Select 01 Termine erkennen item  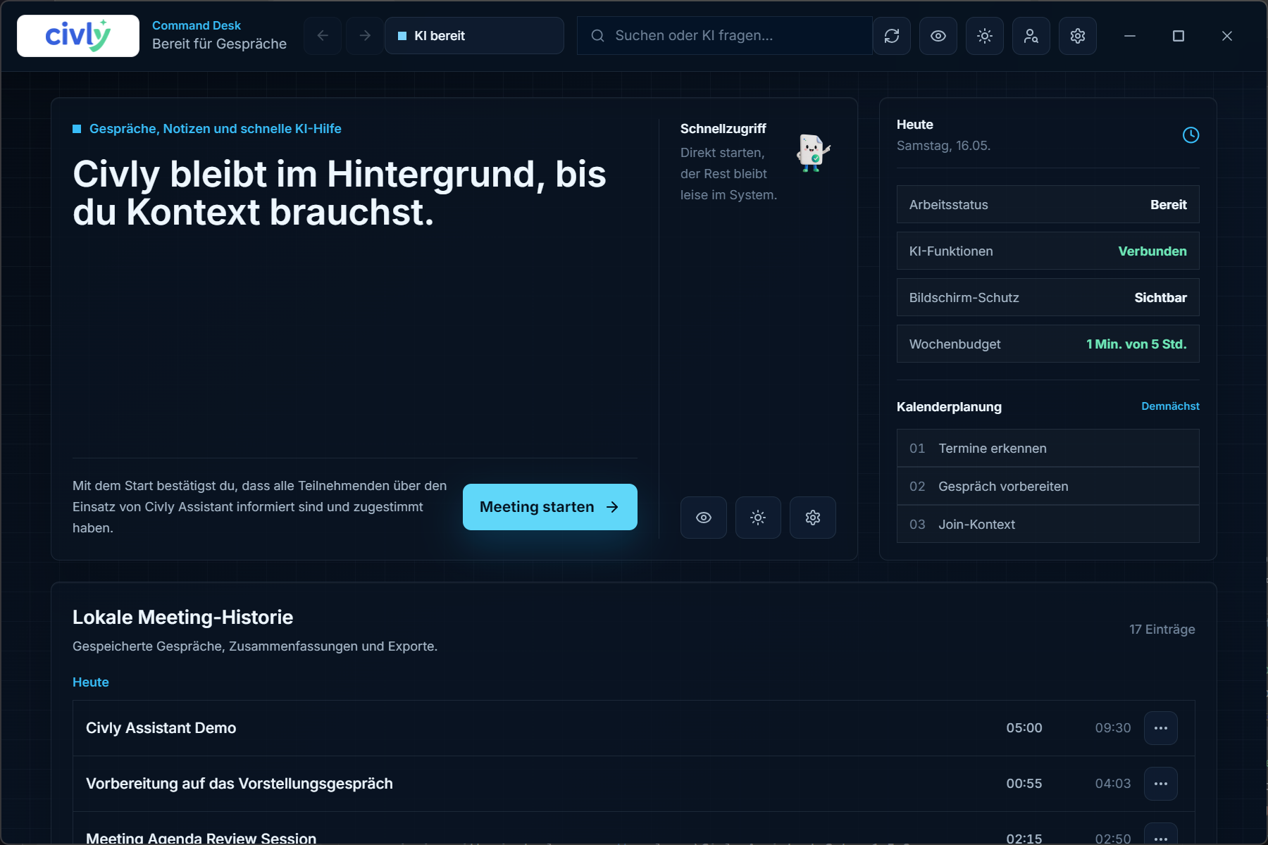tap(1048, 449)
